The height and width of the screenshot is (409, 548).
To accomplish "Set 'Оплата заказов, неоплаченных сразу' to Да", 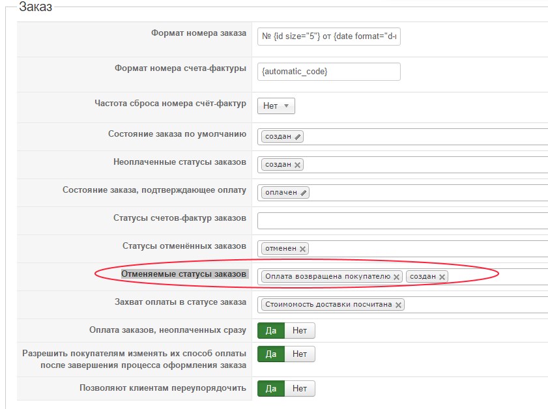I will coord(271,331).
